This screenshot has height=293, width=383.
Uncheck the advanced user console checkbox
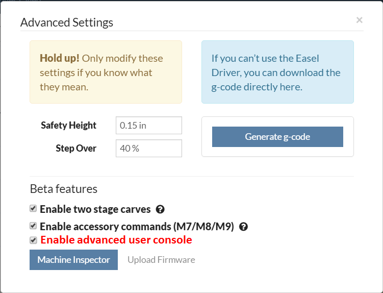[33, 240]
